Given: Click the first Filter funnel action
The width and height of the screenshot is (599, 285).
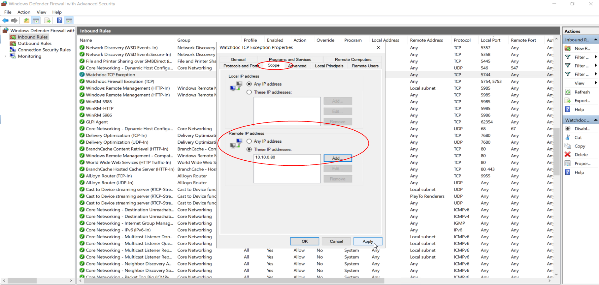Looking at the screenshot, I should 567,57.
